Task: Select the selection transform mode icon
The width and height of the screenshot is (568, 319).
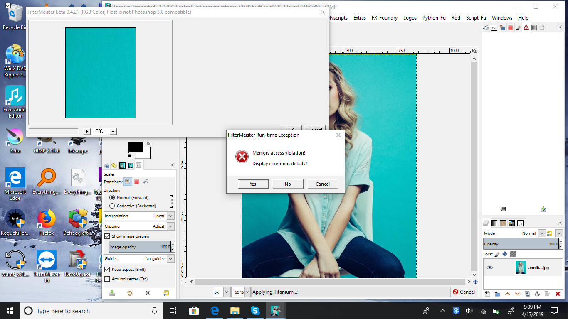Action: 136,182
